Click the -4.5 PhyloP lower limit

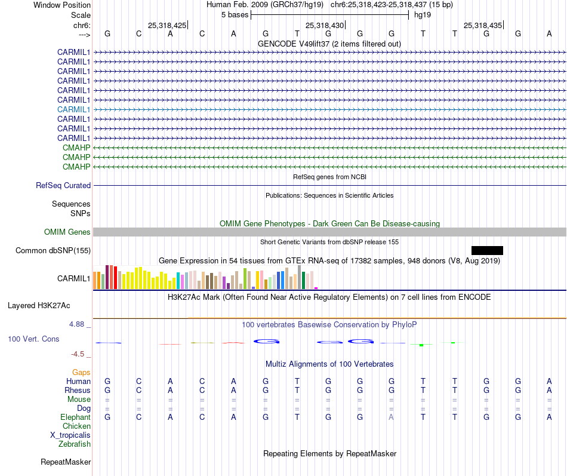click(x=78, y=354)
